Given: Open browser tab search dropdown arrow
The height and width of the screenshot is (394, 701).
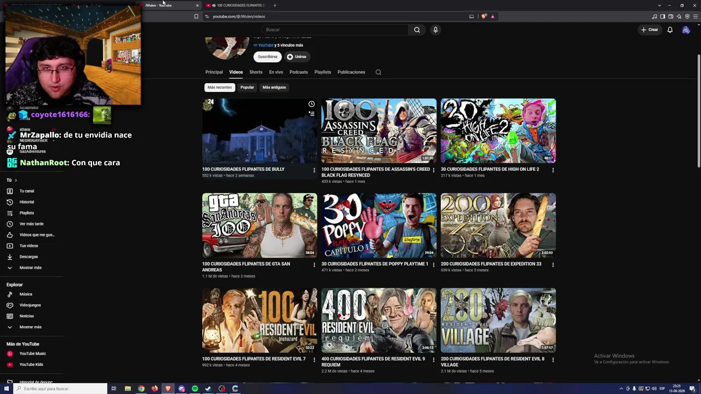Looking at the screenshot, I should click(659, 5).
